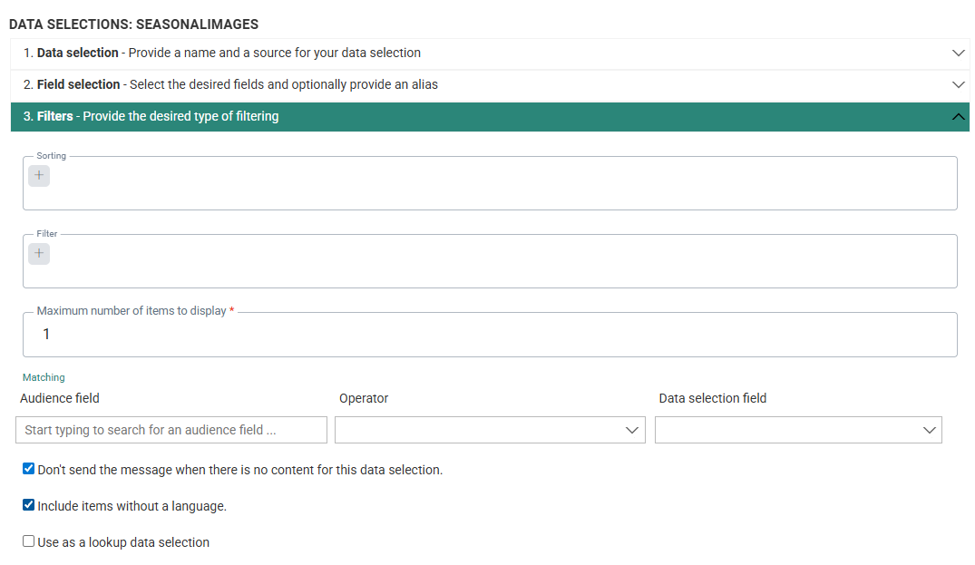
Task: Expand Field selection using its chevron arrow
Action: [959, 84]
